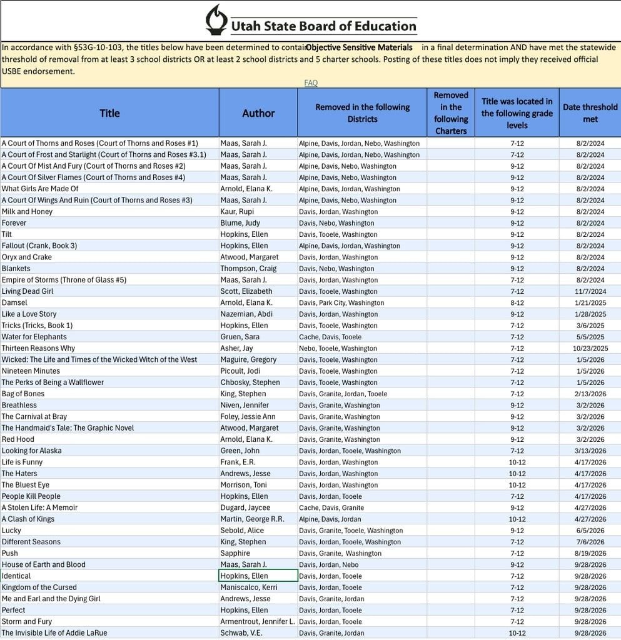Select 'Date threshold met' column header

pyautogui.click(x=590, y=113)
